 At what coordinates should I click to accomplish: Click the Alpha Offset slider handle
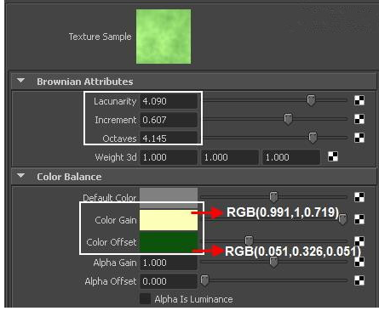[204, 280]
